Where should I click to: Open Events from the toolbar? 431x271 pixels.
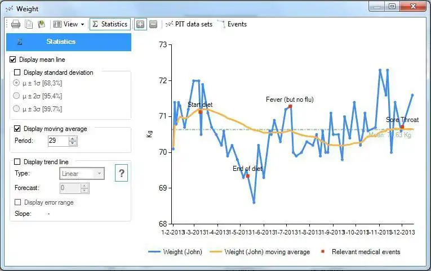point(233,24)
